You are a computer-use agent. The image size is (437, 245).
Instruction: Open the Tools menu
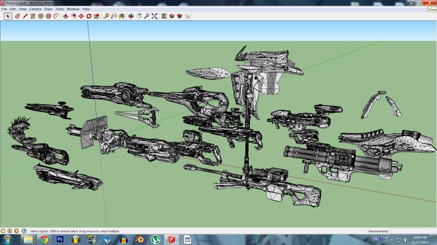(x=60, y=9)
